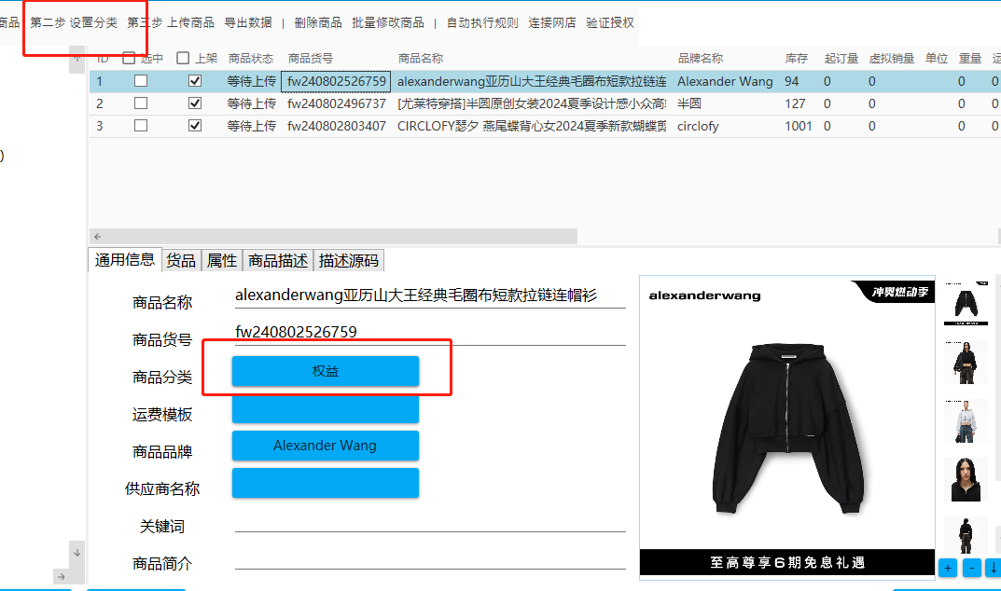
Task: Click the left arrow on horizontal scrollbar
Action: coord(98,237)
